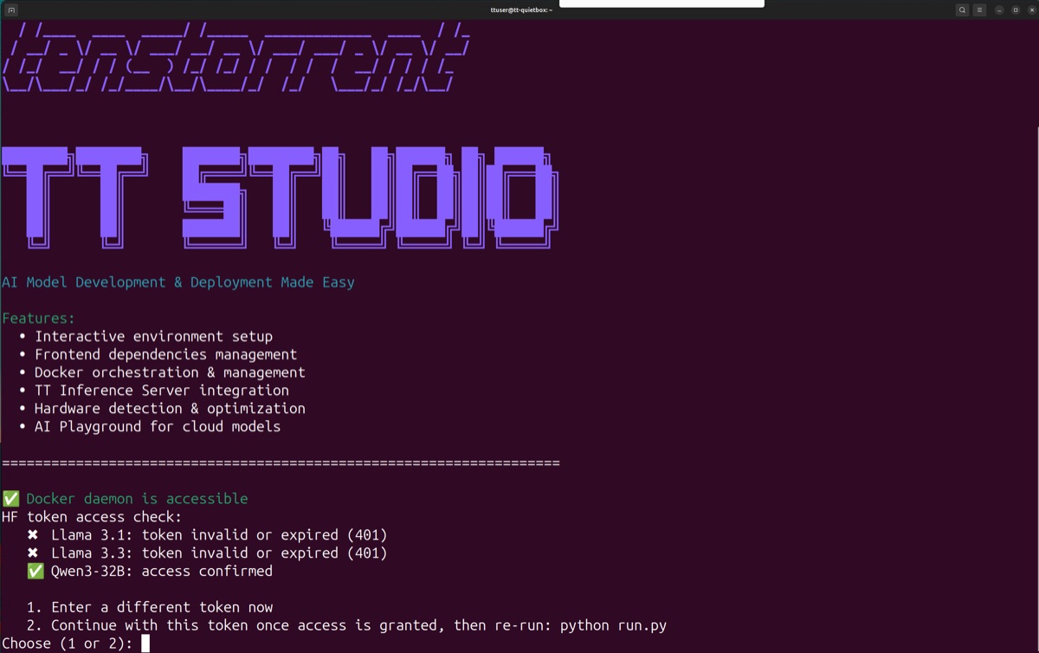Click the cursor after 'Choose (1 or 2):'
This screenshot has width=1039, height=653.
[x=145, y=643]
